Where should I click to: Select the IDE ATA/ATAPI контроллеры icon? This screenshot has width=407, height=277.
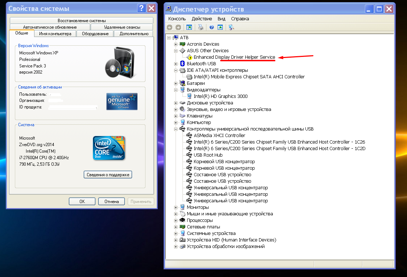(x=182, y=70)
